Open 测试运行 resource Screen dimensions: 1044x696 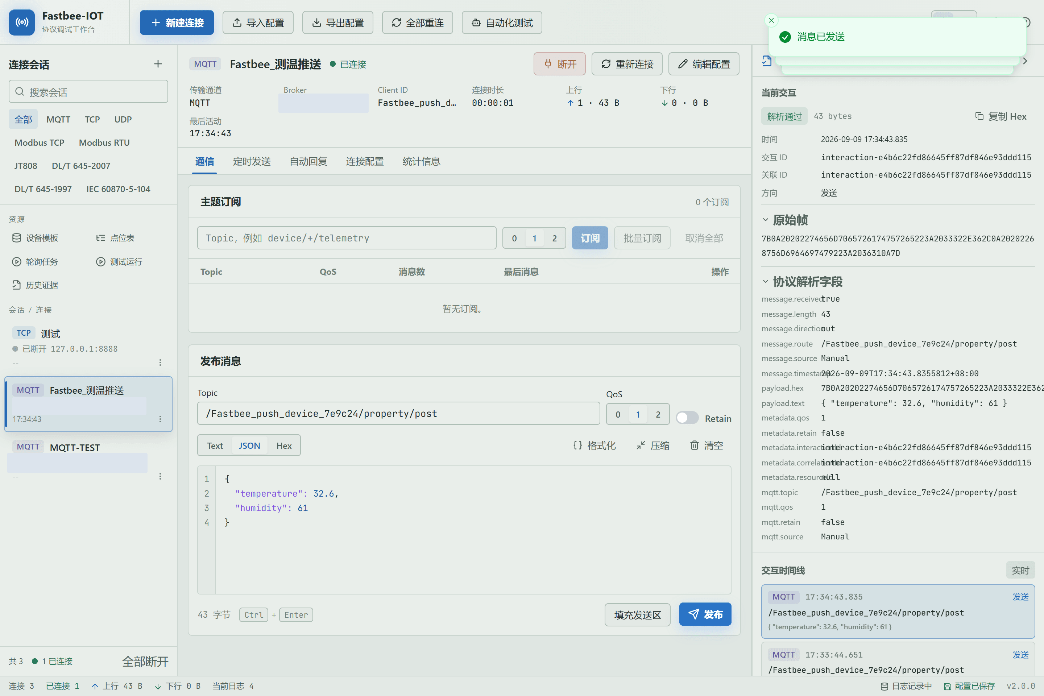tap(119, 262)
